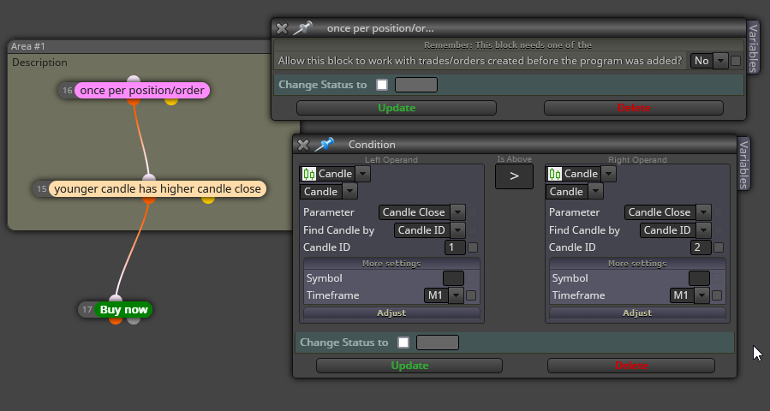
Task: Click orange output connector of Buy now block
Action: coord(116,320)
